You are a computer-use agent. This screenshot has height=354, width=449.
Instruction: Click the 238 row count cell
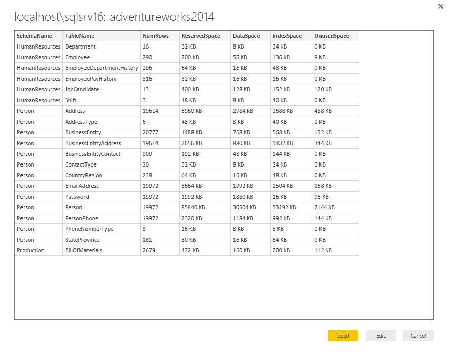point(160,175)
